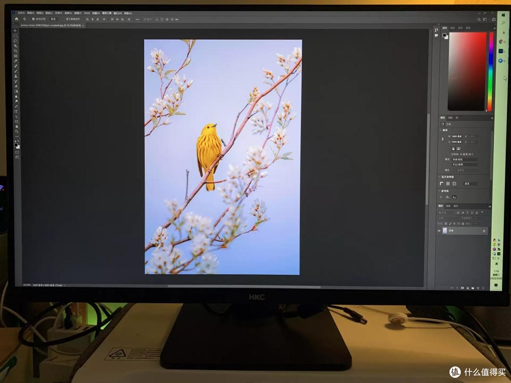Select the Brush tool

pyautogui.click(x=15, y=71)
